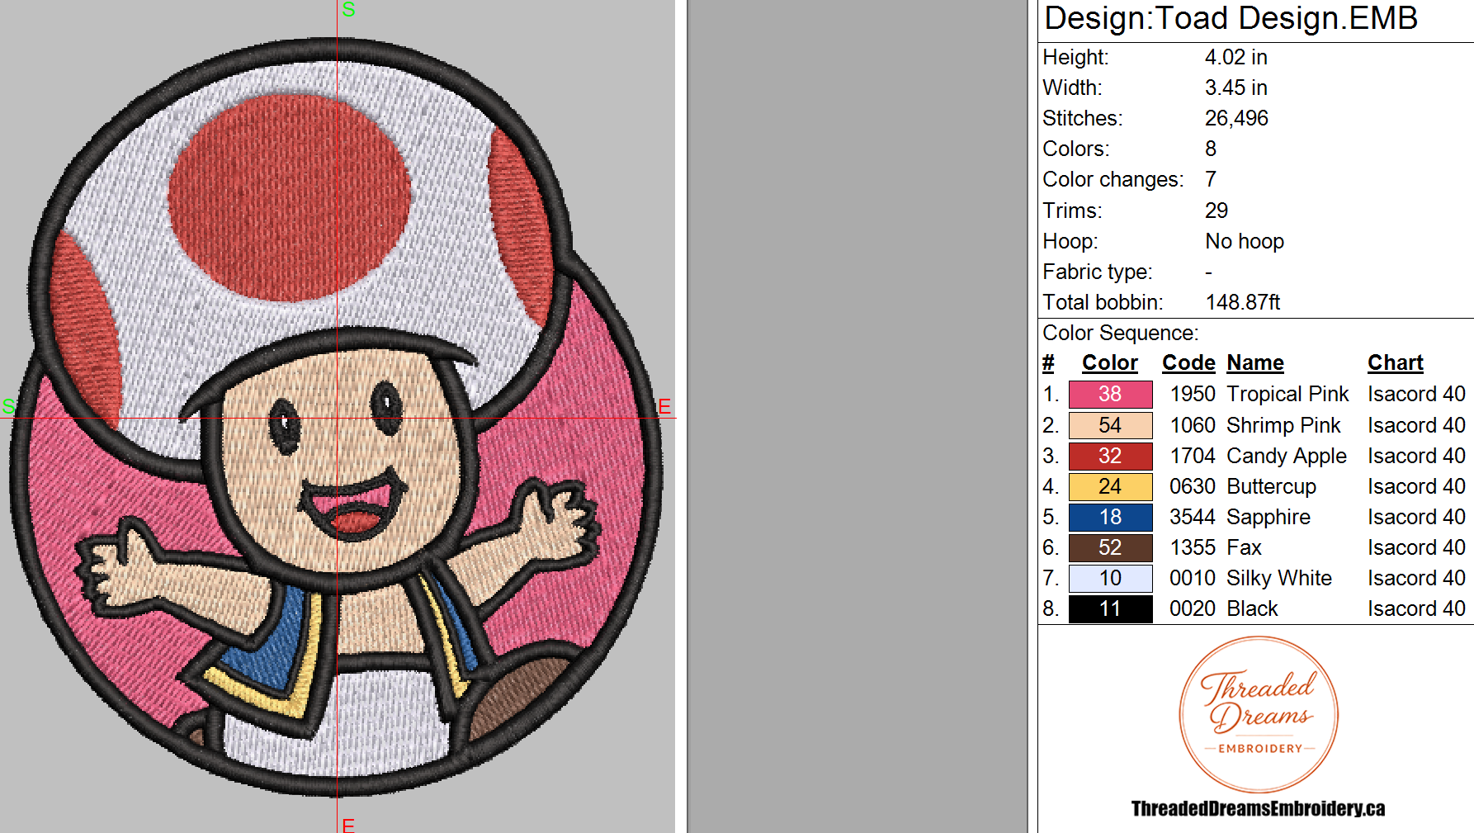Click thread code 1355
Image resolution: width=1474 pixels, height=833 pixels.
1193,547
